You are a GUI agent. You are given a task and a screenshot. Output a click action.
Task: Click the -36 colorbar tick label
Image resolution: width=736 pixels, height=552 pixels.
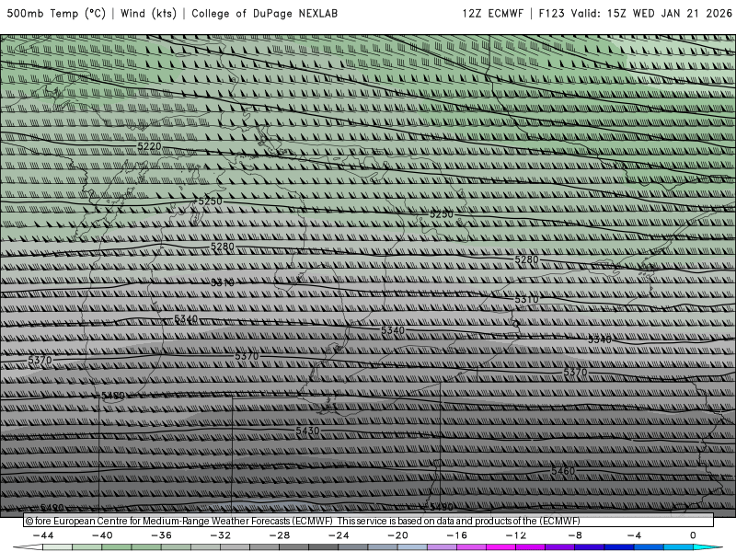tap(161, 535)
